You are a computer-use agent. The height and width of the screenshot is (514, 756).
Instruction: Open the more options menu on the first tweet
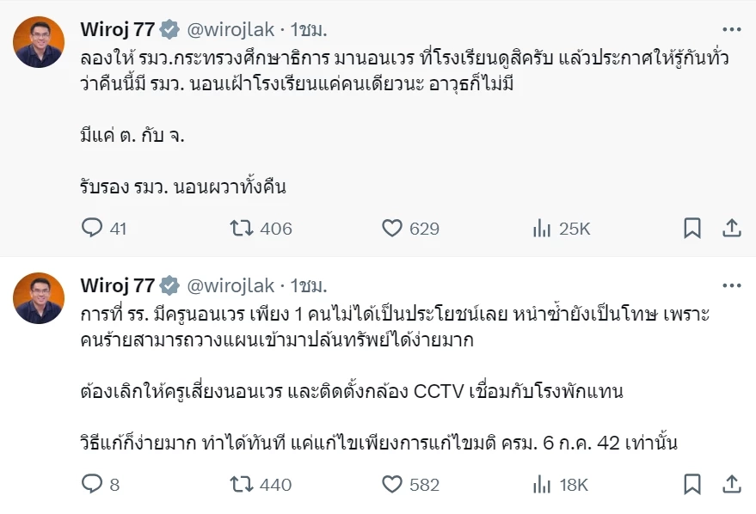(734, 28)
